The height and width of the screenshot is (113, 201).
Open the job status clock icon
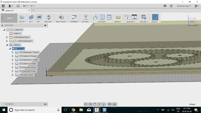[171, 6]
